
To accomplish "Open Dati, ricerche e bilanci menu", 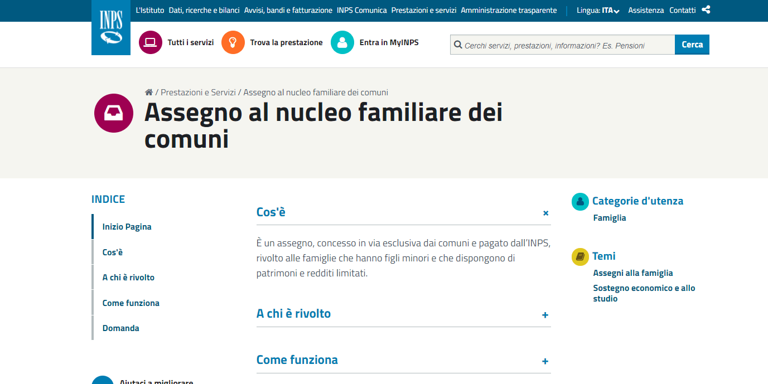I will tap(204, 11).
